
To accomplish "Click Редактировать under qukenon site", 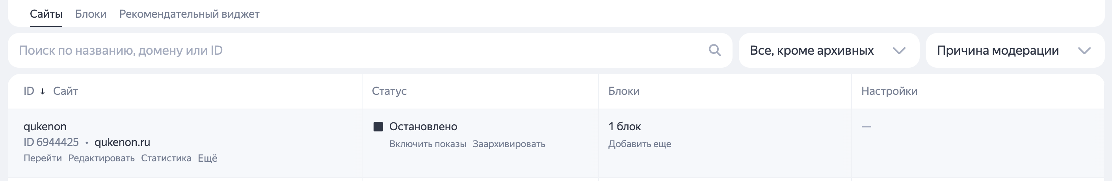I will [101, 158].
